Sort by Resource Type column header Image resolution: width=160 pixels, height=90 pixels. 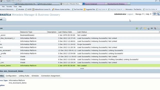[x=33, y=32]
